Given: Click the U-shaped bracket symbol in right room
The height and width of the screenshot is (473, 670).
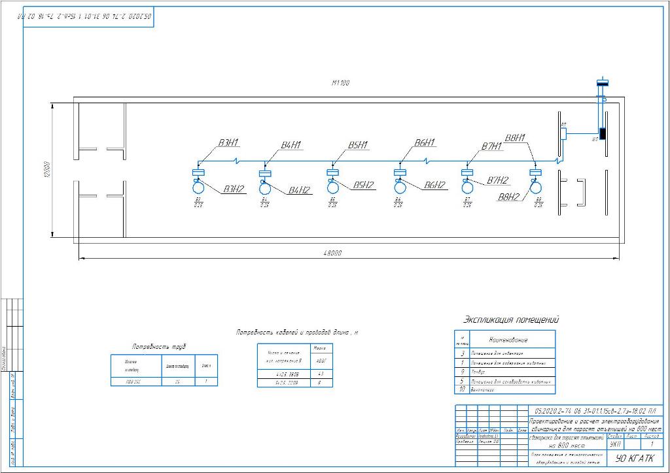Looking at the screenshot, I should (581, 192).
